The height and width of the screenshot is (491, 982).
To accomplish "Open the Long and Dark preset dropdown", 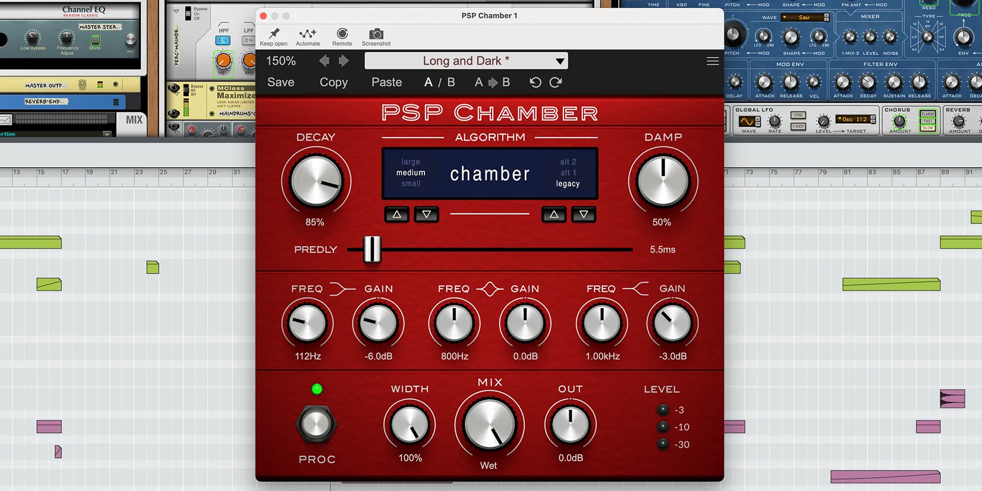I will pos(466,61).
